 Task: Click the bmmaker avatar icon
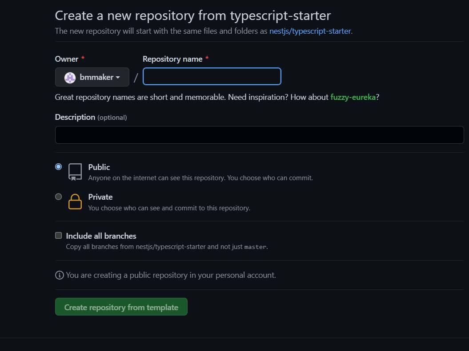click(x=70, y=78)
